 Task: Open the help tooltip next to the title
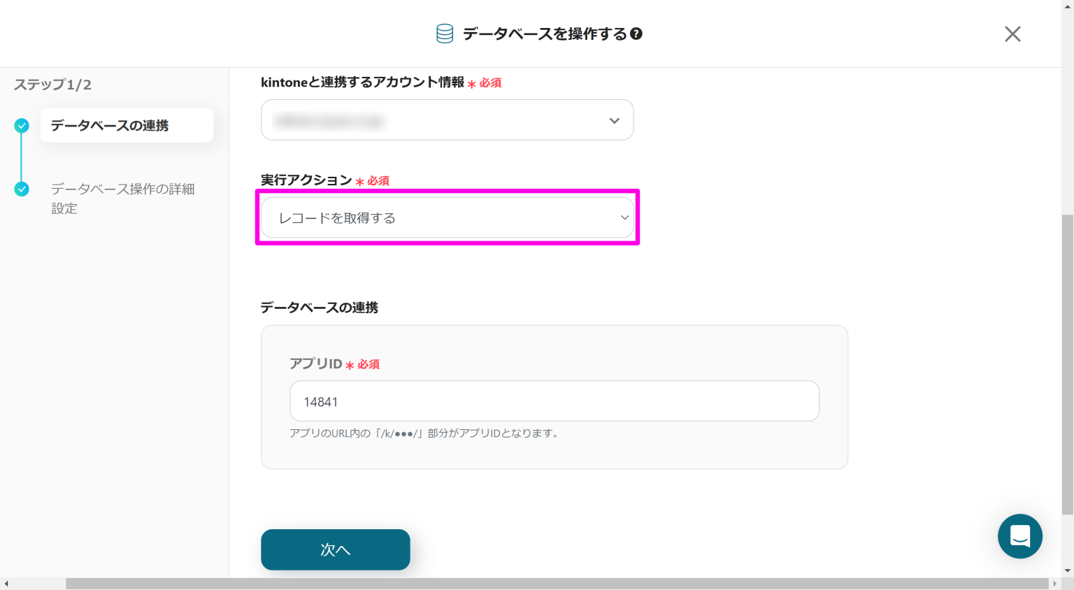(x=636, y=34)
